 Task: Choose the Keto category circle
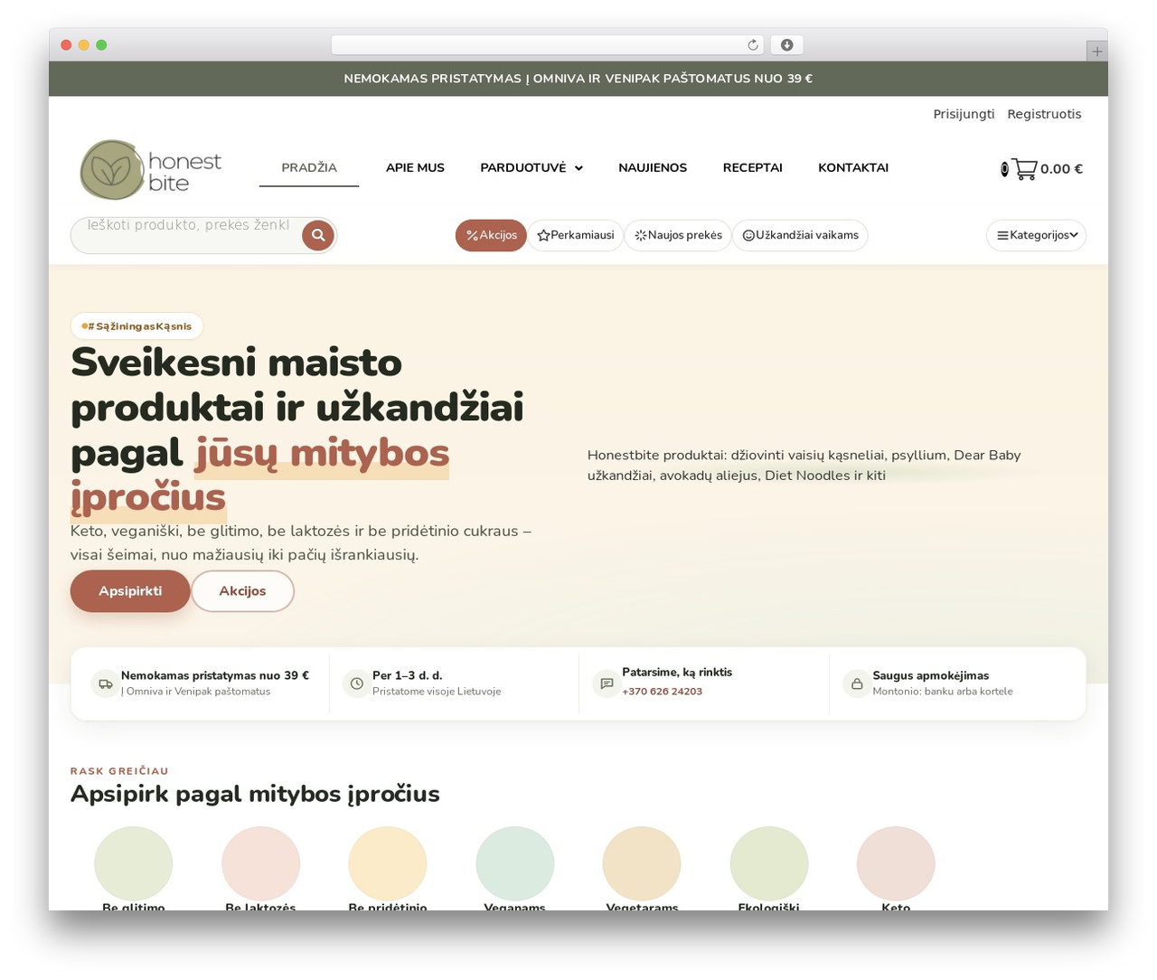[x=896, y=864]
